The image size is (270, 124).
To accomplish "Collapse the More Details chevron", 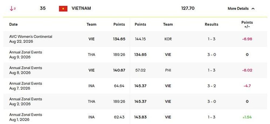I will [253, 9].
